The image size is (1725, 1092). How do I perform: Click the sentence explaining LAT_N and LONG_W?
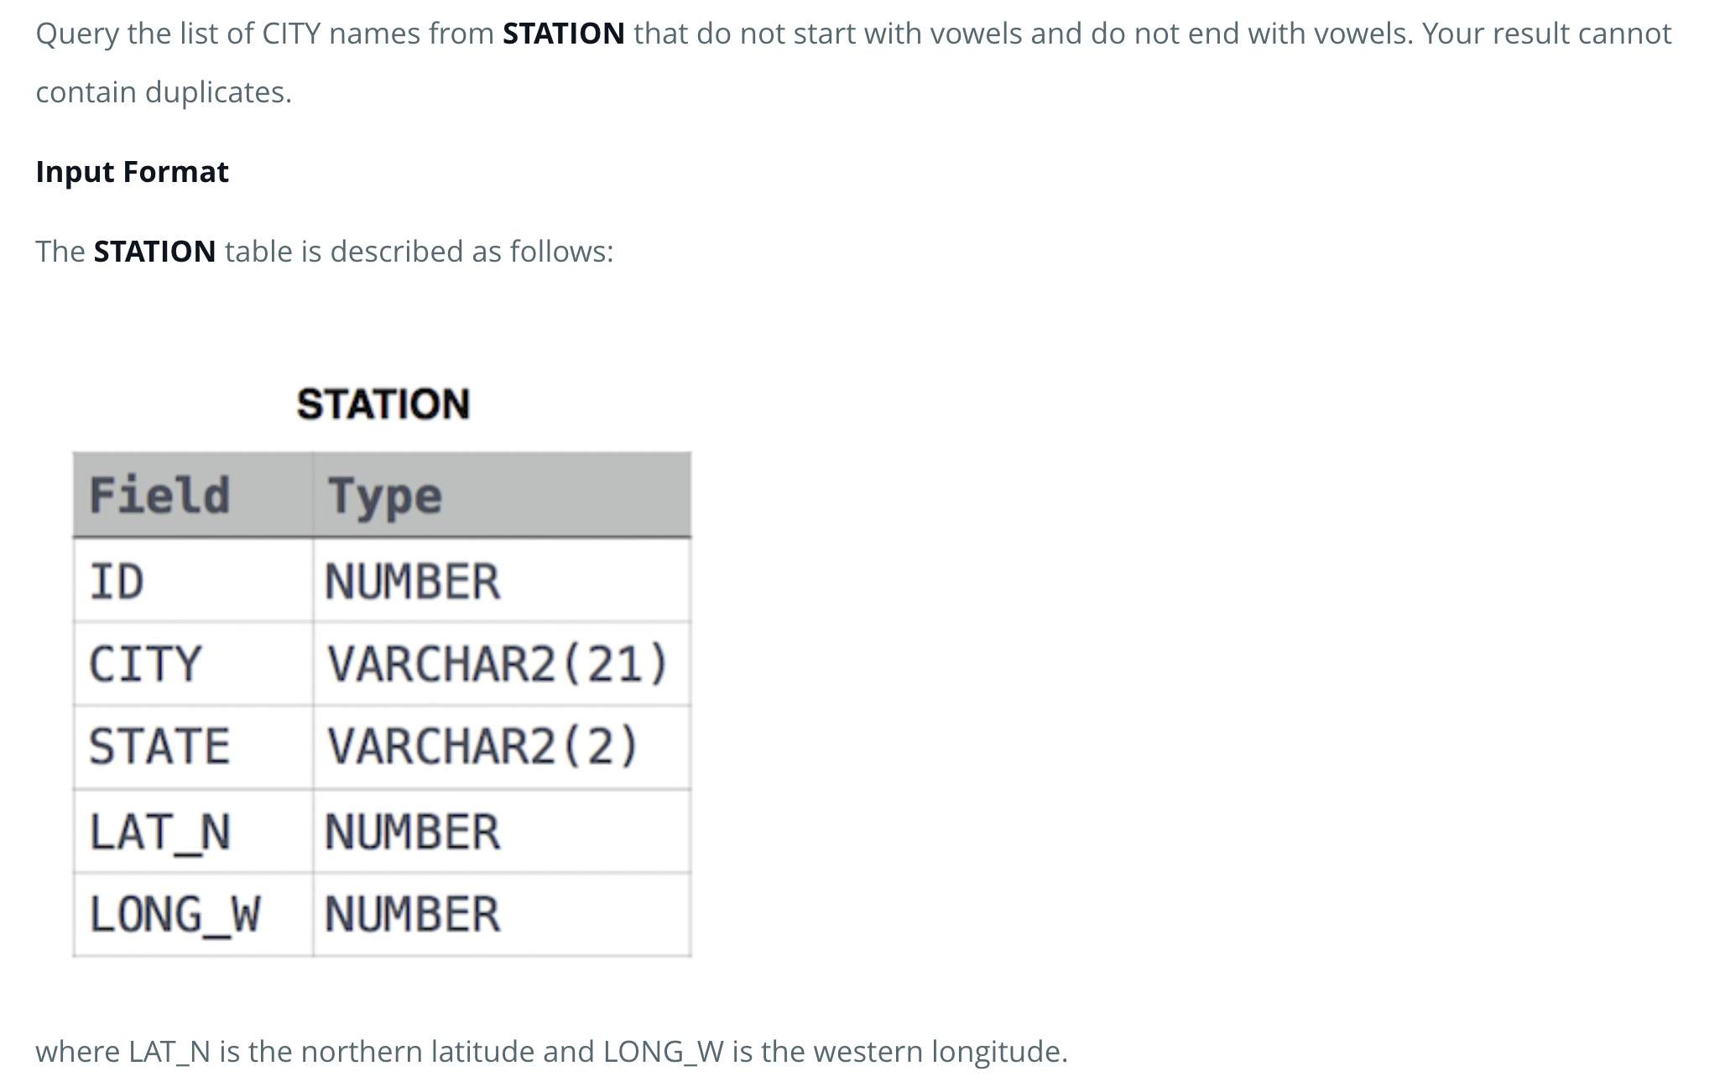pyautogui.click(x=551, y=1052)
